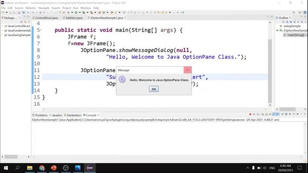
Task: Open the Problems view tab
Action: click(x=40, y=115)
